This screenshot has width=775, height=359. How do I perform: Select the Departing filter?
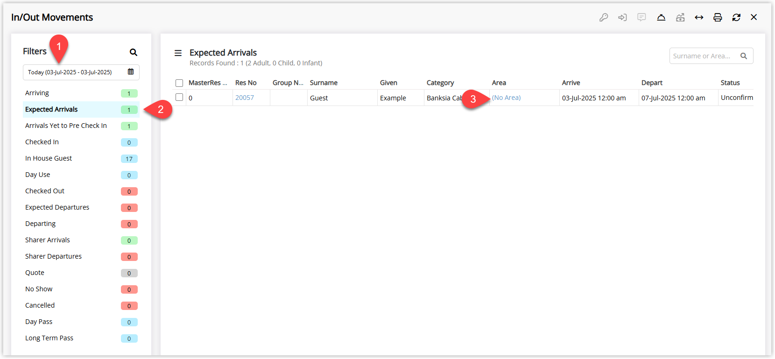click(x=81, y=224)
